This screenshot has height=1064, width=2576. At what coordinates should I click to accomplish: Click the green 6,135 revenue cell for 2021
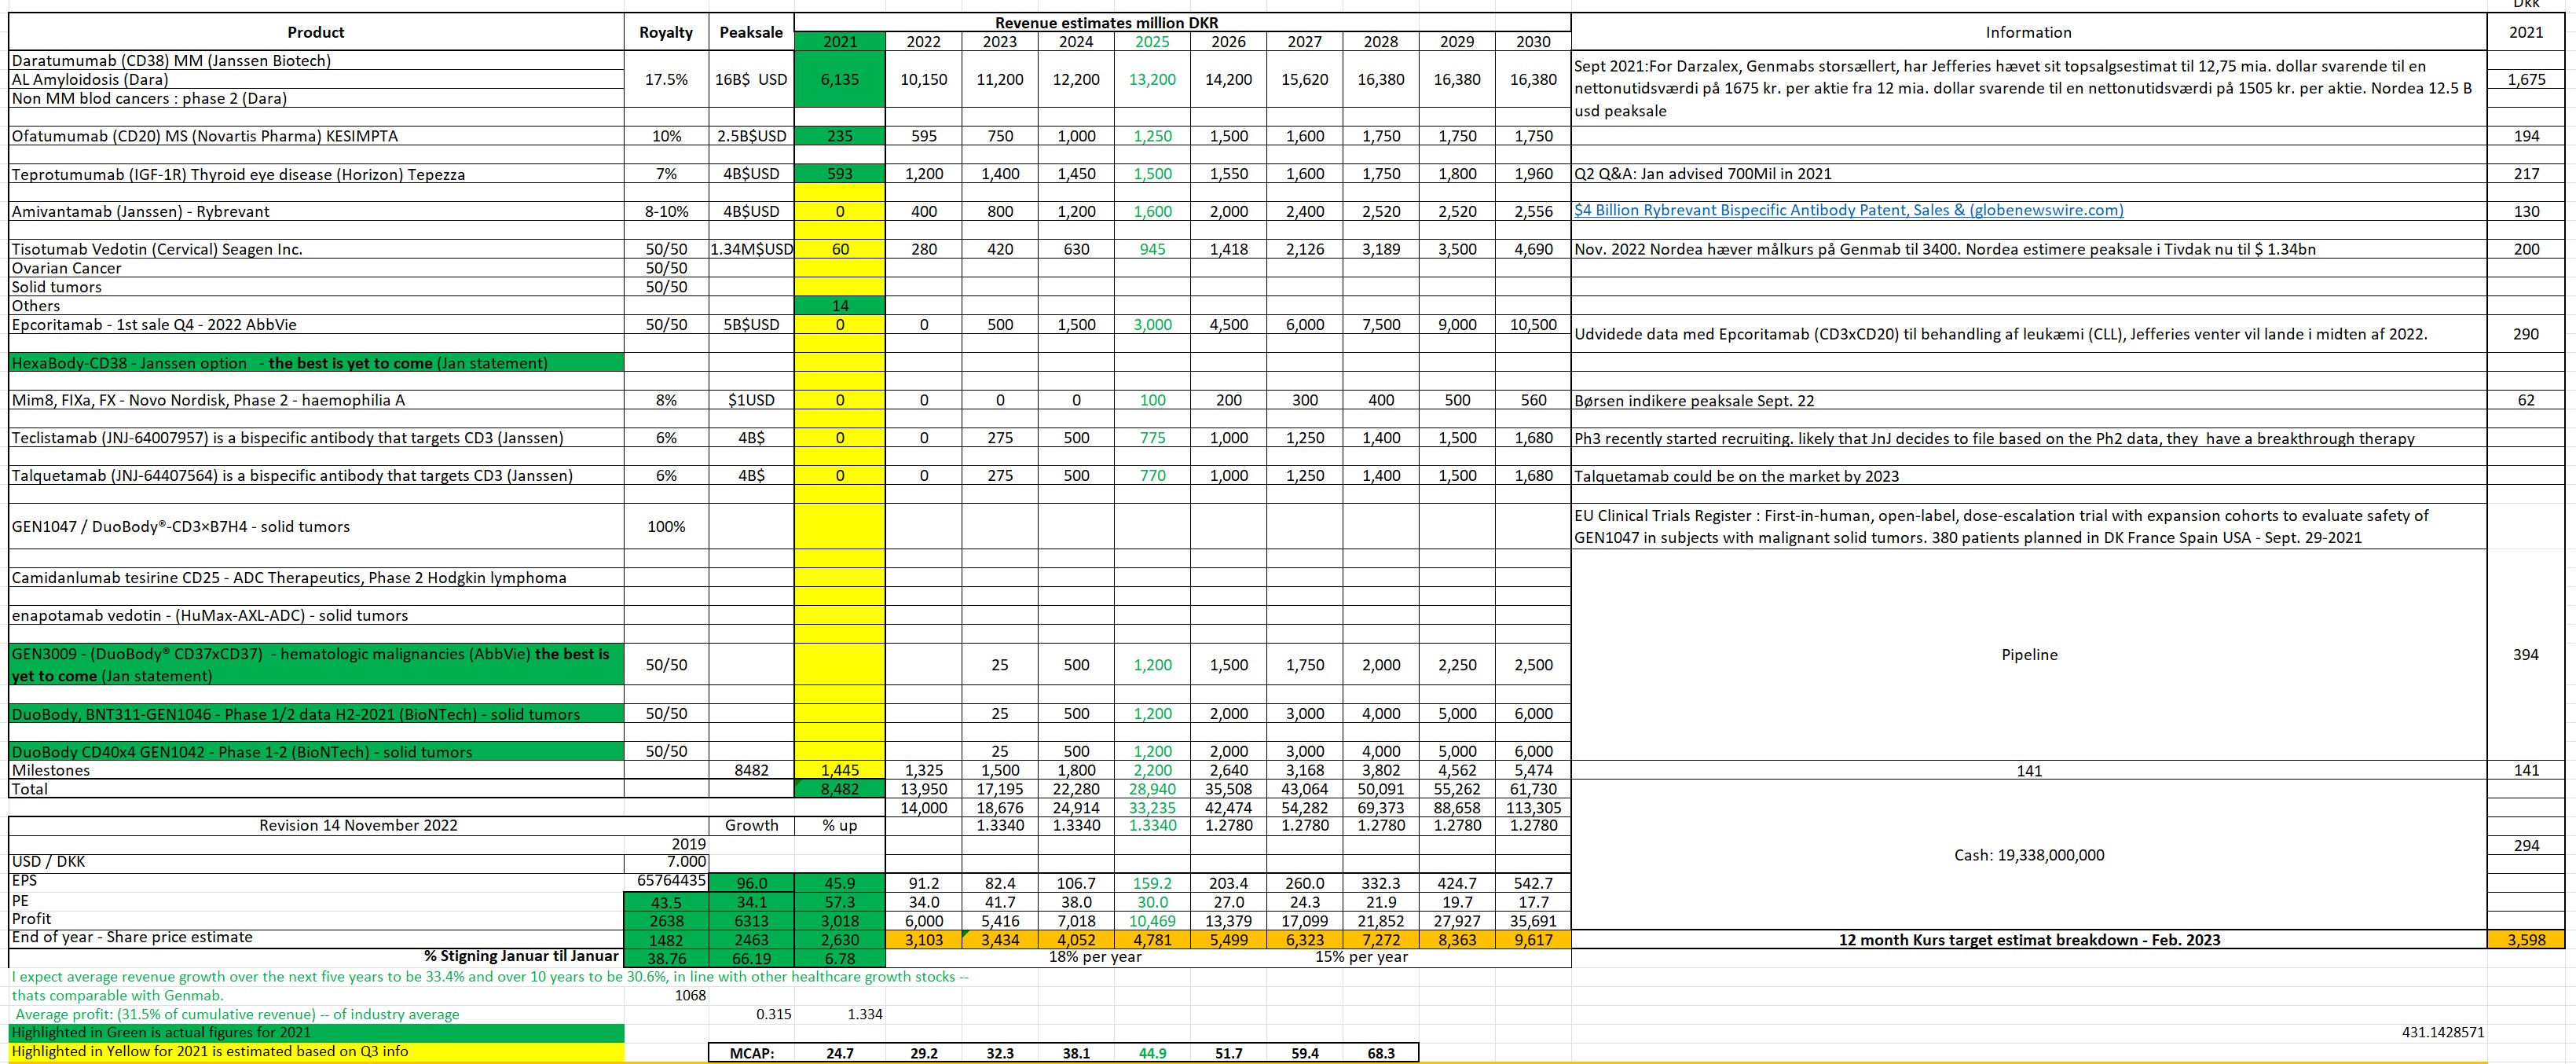840,80
